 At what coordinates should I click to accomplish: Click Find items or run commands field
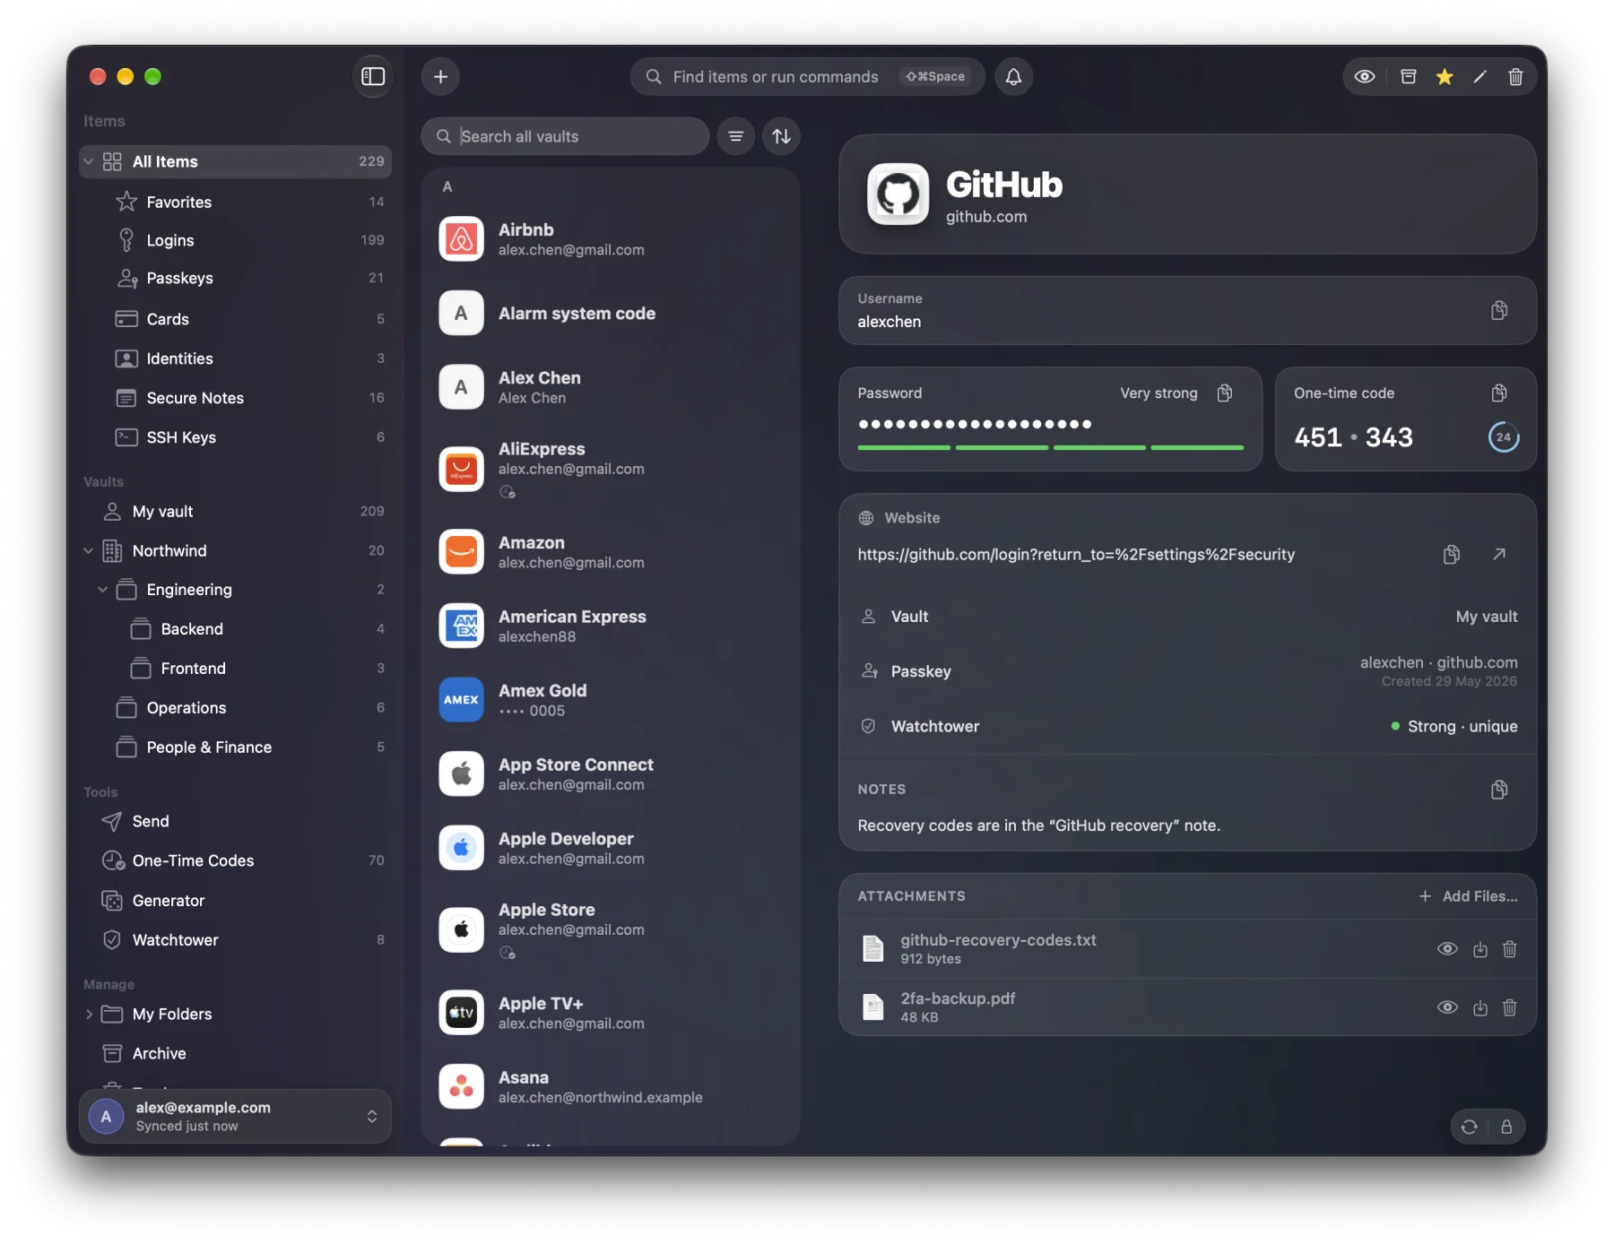tap(807, 76)
